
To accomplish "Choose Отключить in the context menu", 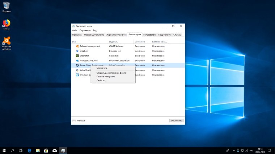I will pyautogui.click(x=102, y=68).
